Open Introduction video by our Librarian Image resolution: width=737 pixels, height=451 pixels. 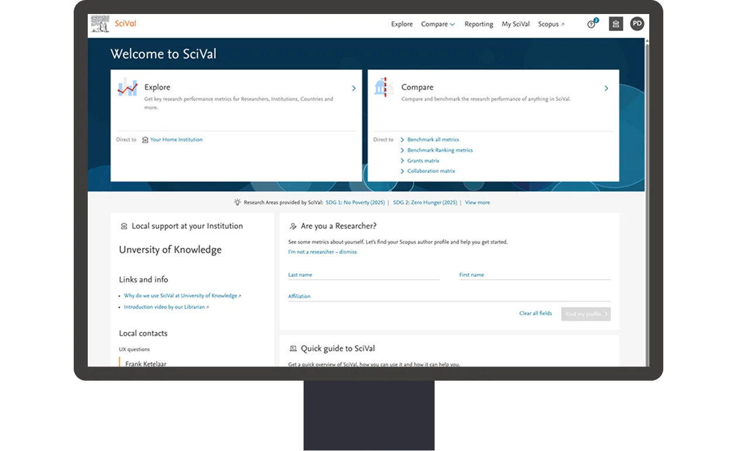[x=166, y=307]
